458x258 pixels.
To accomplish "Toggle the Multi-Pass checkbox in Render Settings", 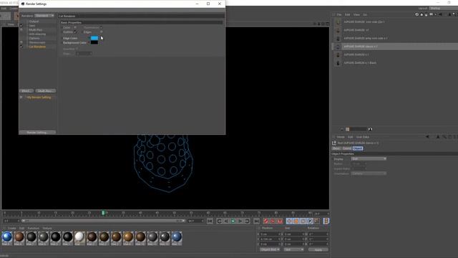I will [x=21, y=30].
